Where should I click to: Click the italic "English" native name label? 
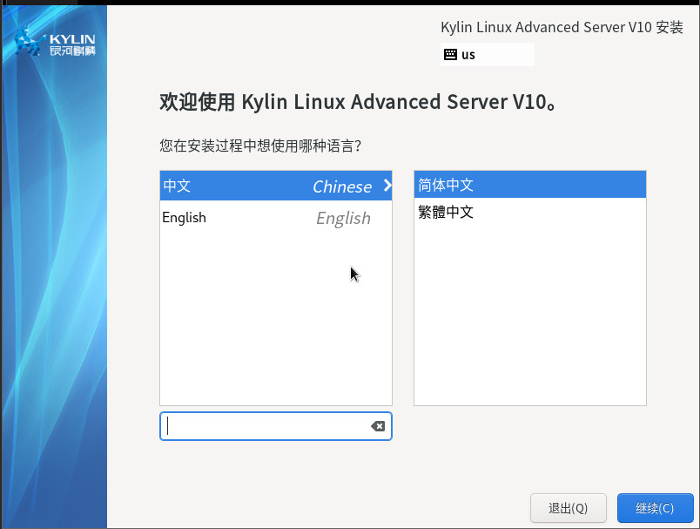pyautogui.click(x=343, y=219)
